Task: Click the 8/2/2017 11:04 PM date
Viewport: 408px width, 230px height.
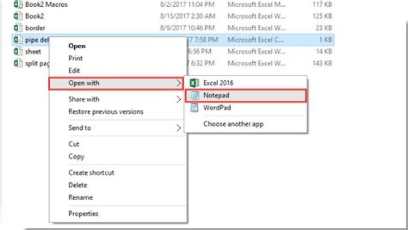Action: click(x=188, y=5)
